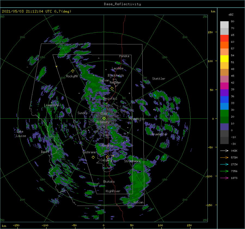The image size is (245, 229).
Task: Click the Okotoks town label
Action: pos(109,181)
